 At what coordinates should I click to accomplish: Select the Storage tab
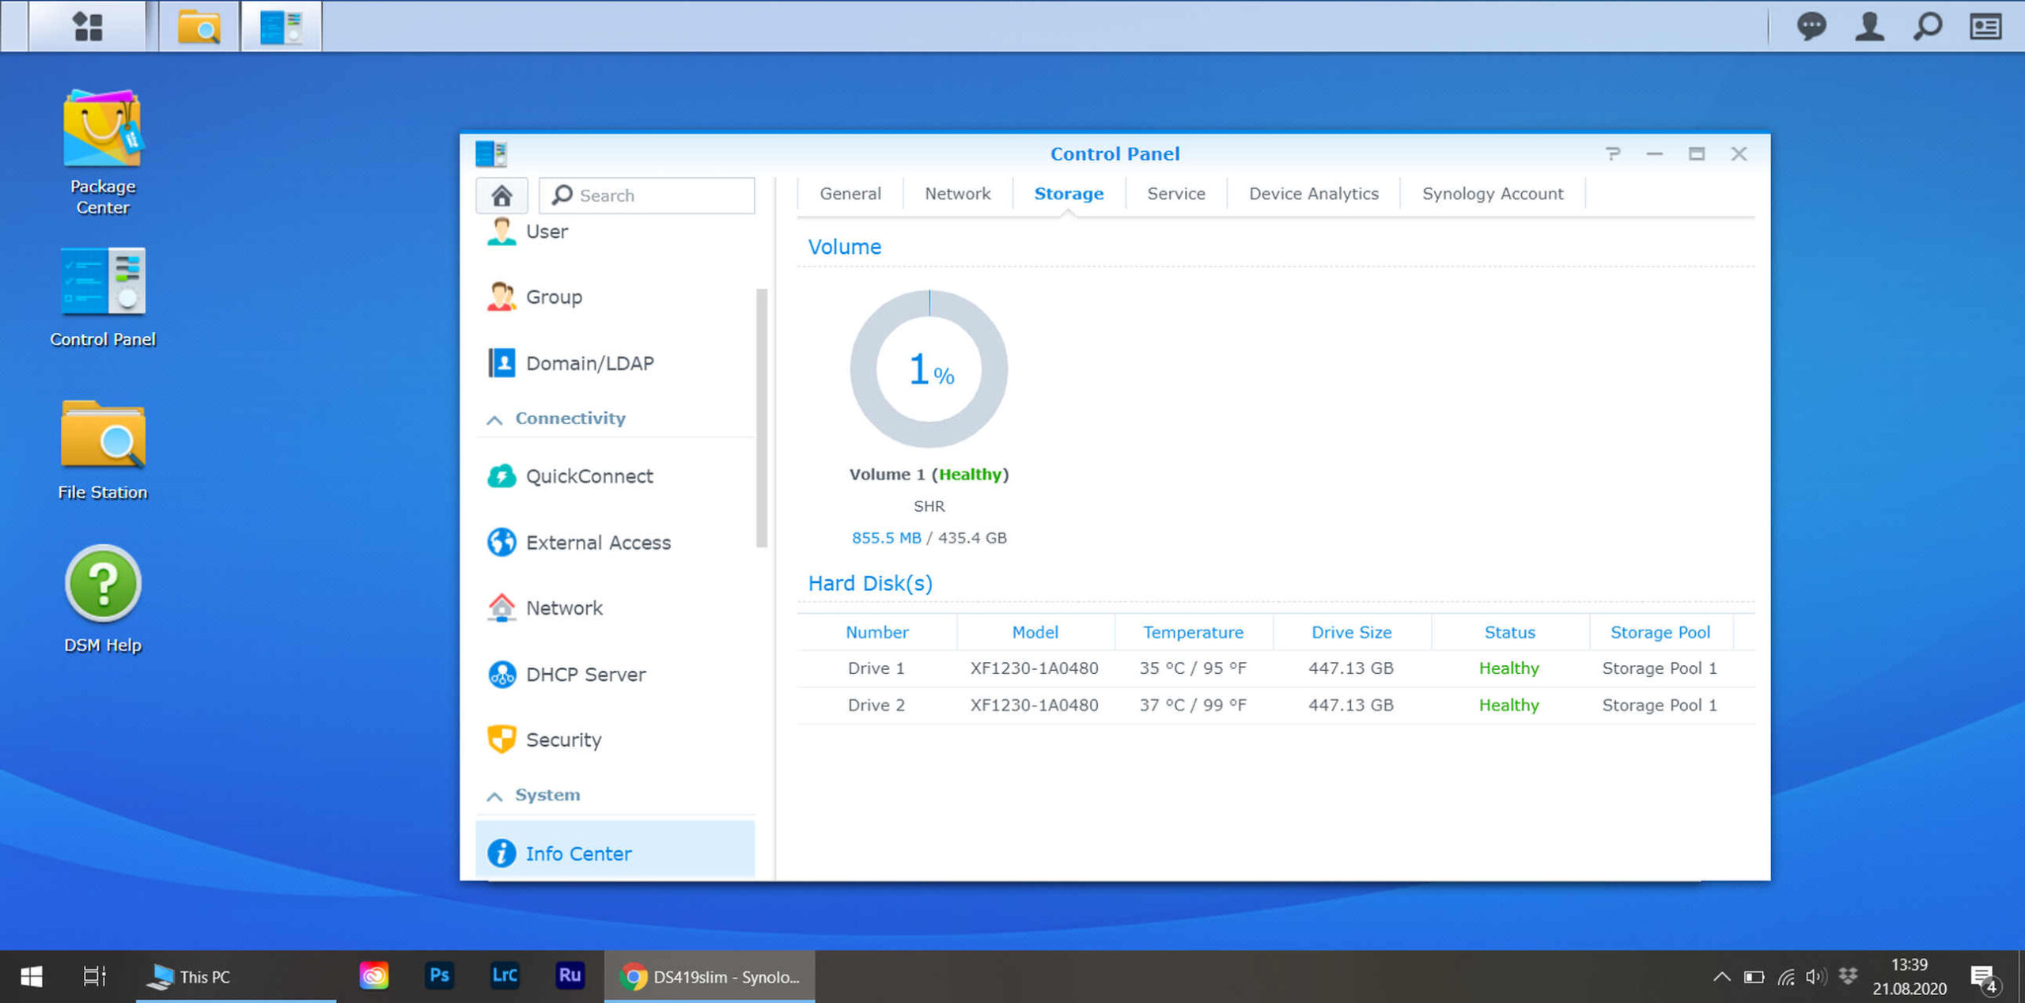[1069, 194]
